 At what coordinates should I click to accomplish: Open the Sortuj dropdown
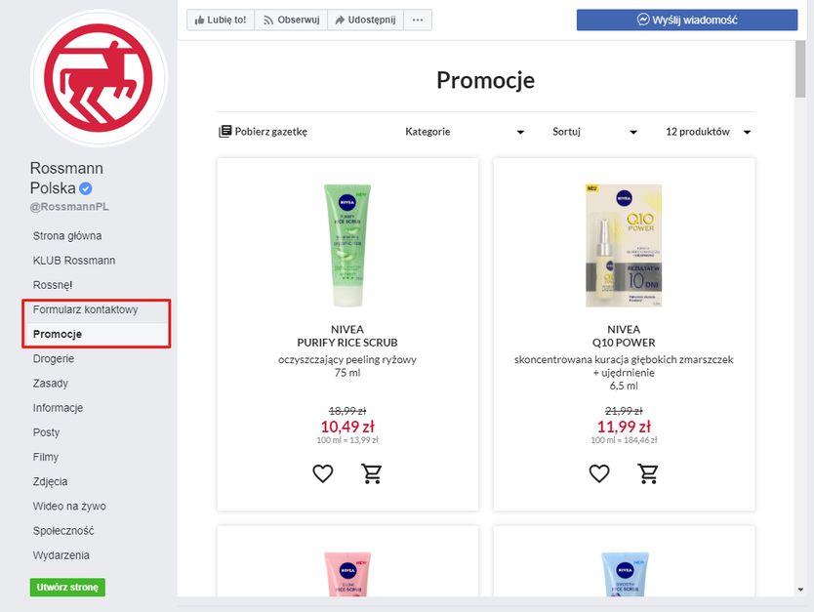[x=594, y=132]
